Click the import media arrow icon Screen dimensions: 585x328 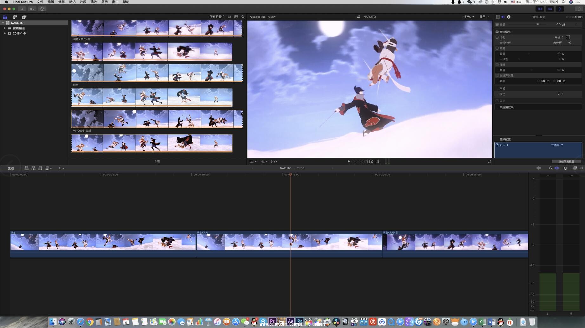coord(22,9)
